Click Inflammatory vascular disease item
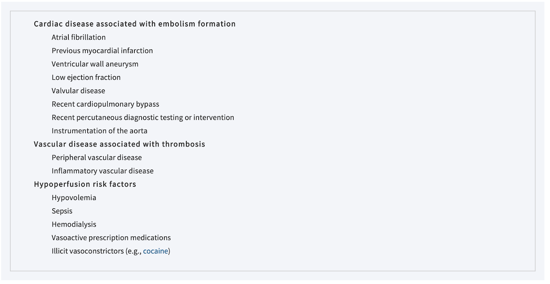The image size is (550, 284). pyautogui.click(x=102, y=171)
